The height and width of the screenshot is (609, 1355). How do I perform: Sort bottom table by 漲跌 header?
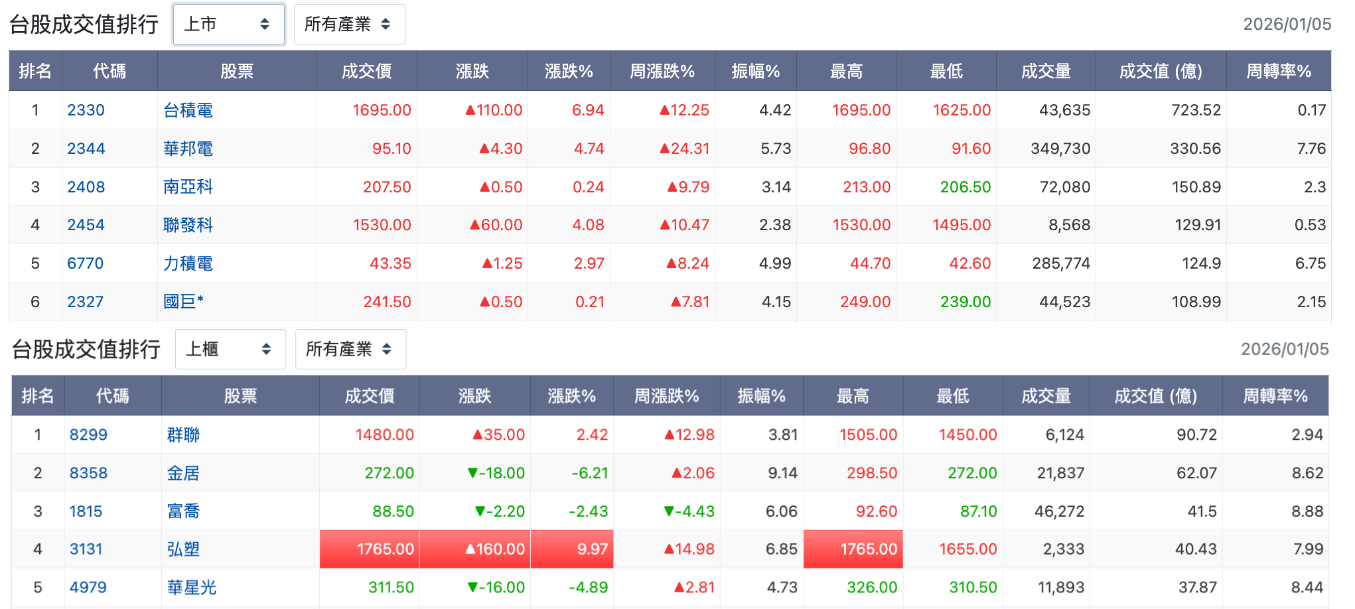tap(475, 396)
